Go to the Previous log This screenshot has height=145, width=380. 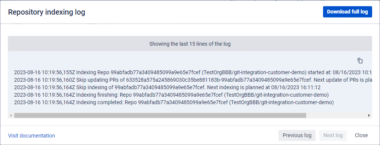[x=297, y=135]
